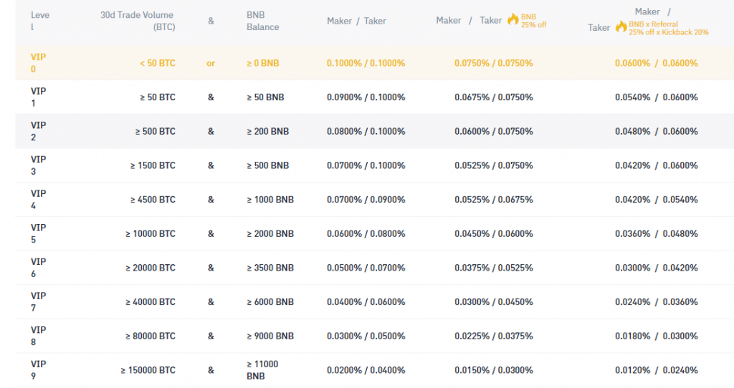Click the "0.0525% / 0.0675%" discounted fee cell
The width and height of the screenshot is (734, 388).
tap(494, 200)
